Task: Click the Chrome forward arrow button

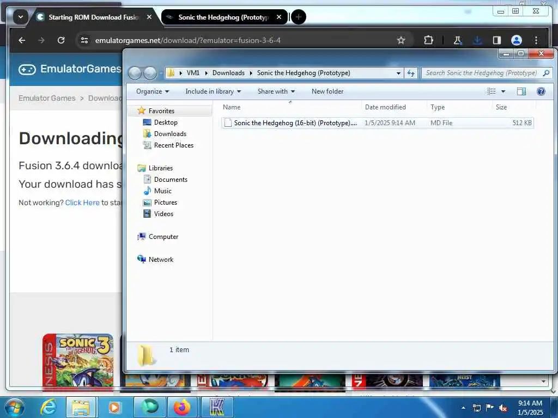Action: click(41, 40)
